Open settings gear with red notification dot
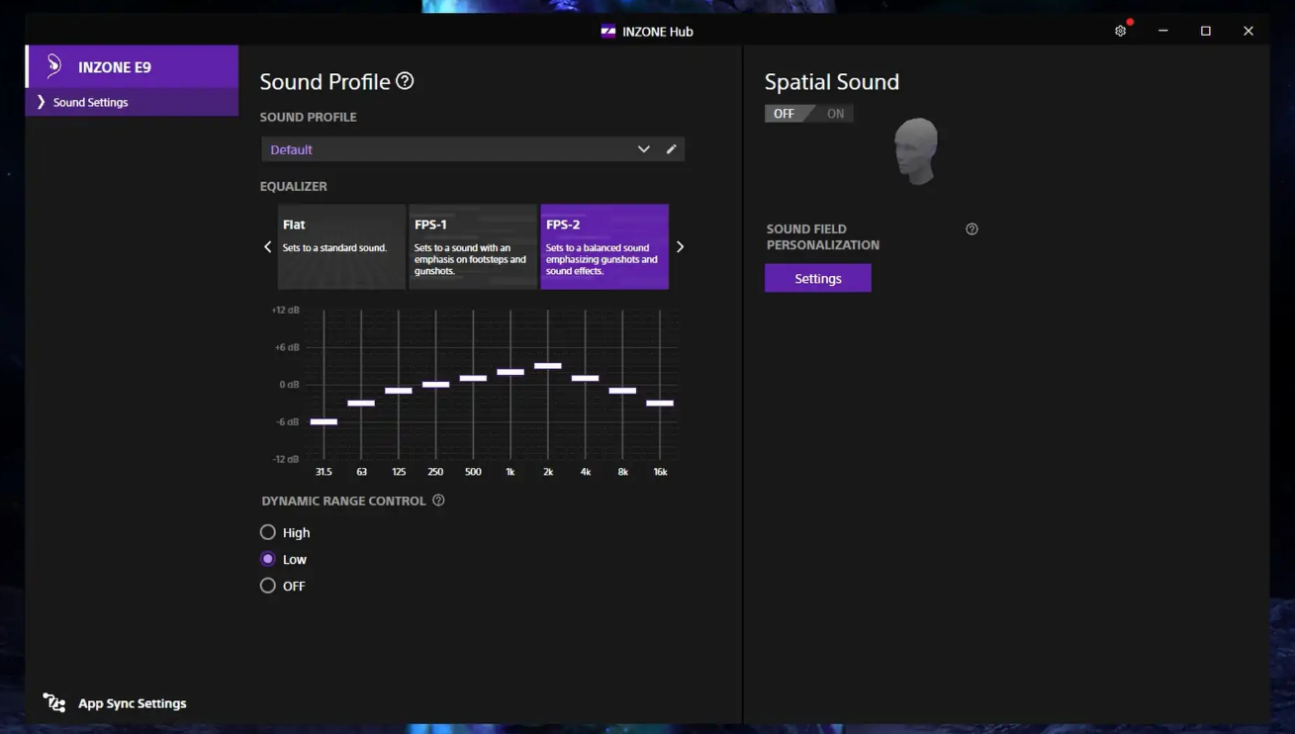 click(x=1120, y=32)
